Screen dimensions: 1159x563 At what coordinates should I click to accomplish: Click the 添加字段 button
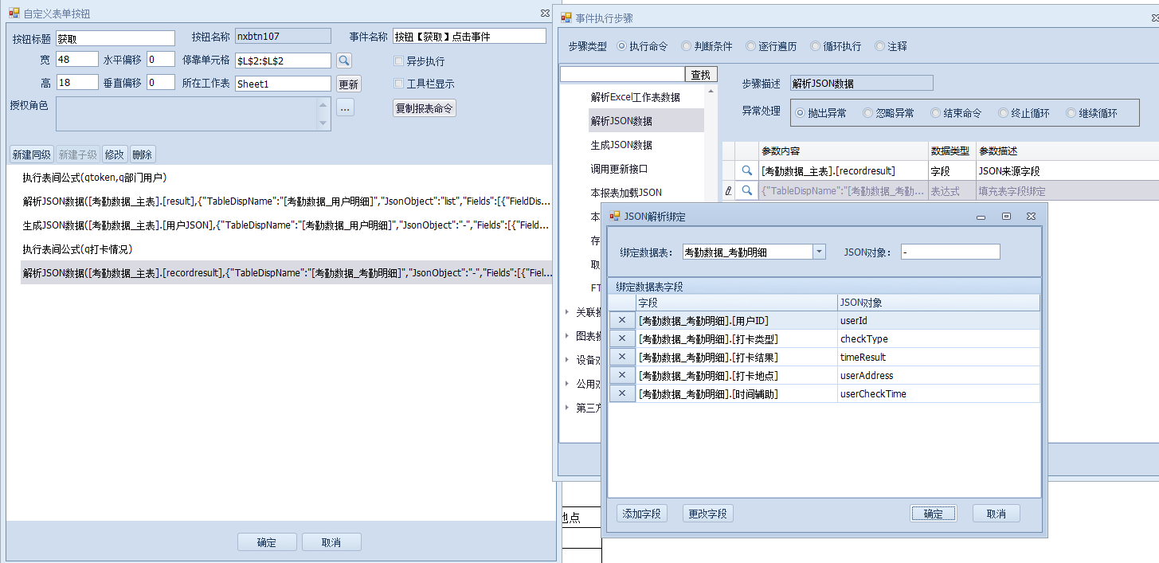click(x=641, y=514)
